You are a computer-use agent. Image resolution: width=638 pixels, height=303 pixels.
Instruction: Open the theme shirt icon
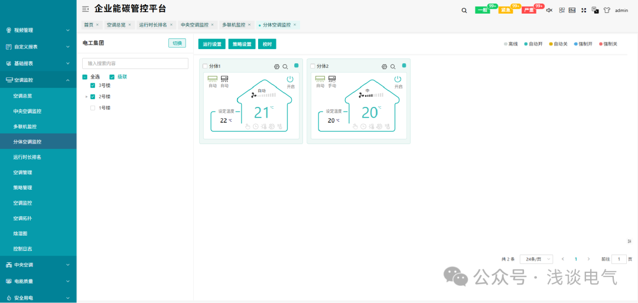click(x=607, y=11)
